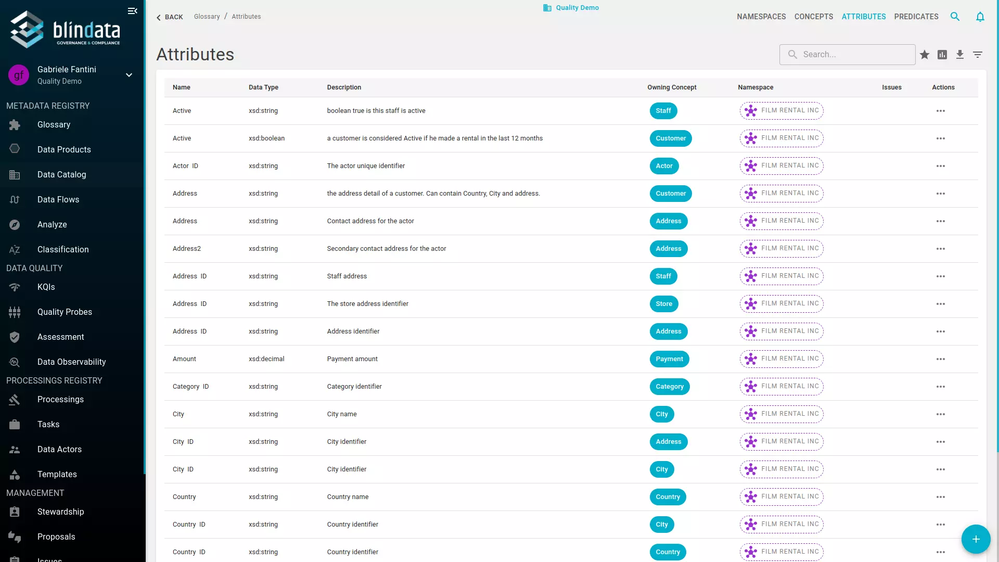Open Data Observability icon
999x562 pixels.
pos(15,362)
